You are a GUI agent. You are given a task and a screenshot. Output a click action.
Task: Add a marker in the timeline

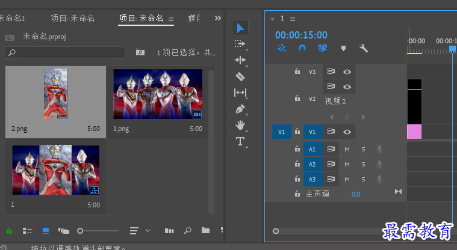(343, 48)
